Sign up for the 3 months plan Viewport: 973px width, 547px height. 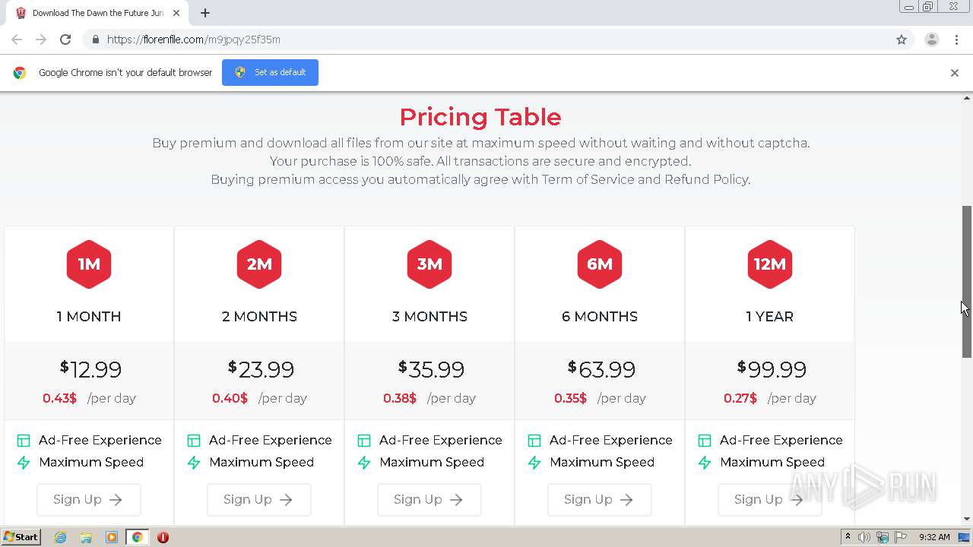(429, 499)
